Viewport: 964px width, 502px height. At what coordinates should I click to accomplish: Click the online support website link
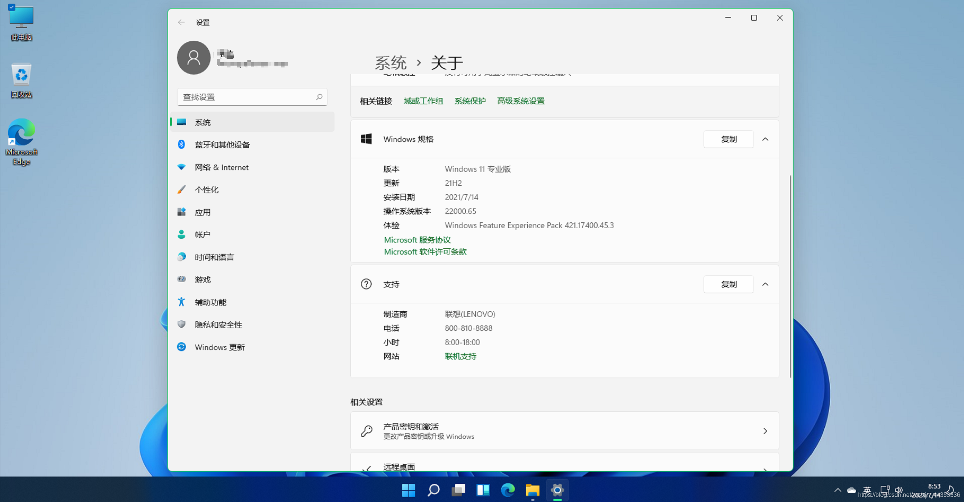[460, 356]
